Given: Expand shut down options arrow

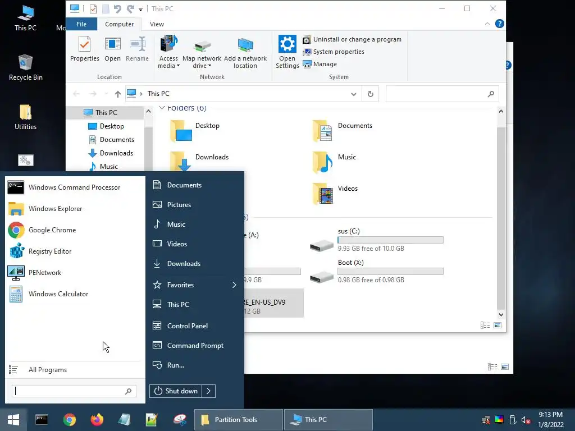Looking at the screenshot, I should click(209, 391).
